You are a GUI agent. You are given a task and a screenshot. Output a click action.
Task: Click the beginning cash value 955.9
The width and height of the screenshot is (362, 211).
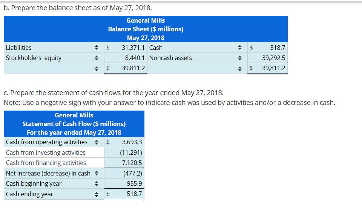tap(124, 183)
